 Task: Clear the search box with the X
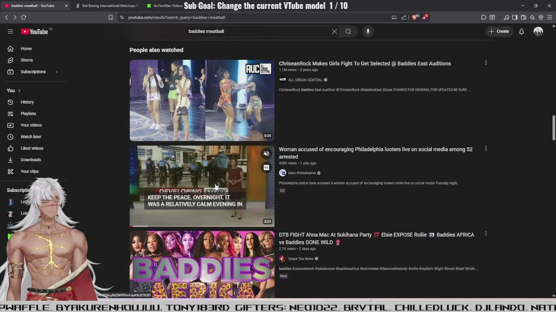point(334,31)
